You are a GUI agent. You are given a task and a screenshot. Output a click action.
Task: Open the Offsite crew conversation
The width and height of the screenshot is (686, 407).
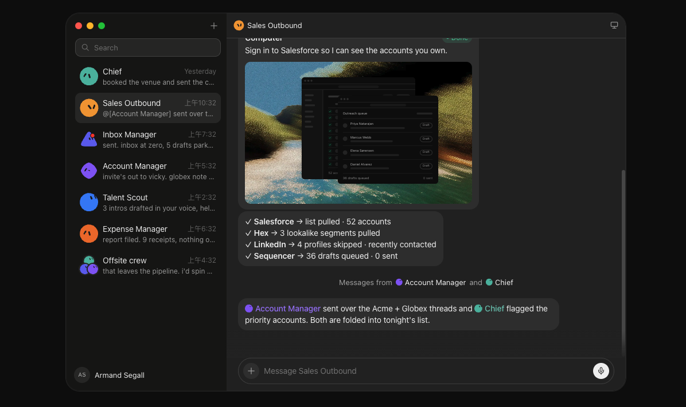pos(148,265)
